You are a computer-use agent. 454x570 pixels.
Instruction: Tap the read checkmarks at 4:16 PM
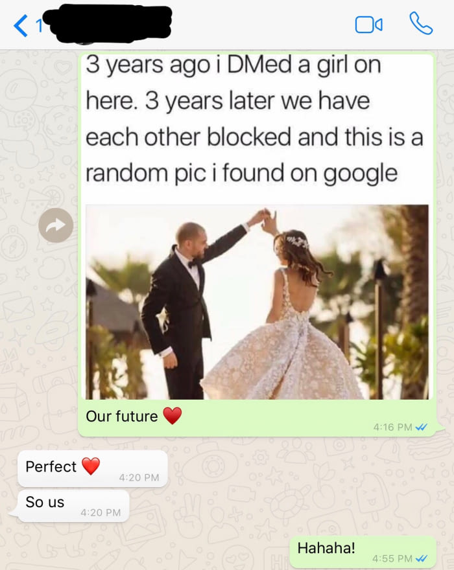421,427
